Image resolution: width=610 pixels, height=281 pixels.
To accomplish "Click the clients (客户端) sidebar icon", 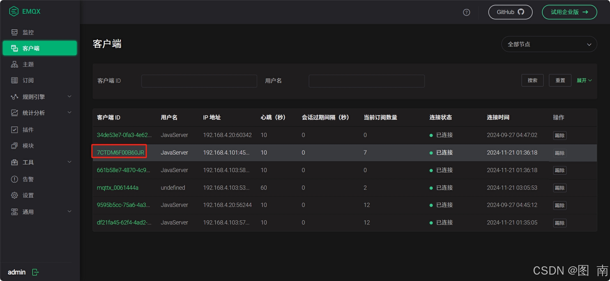I will (x=14, y=48).
